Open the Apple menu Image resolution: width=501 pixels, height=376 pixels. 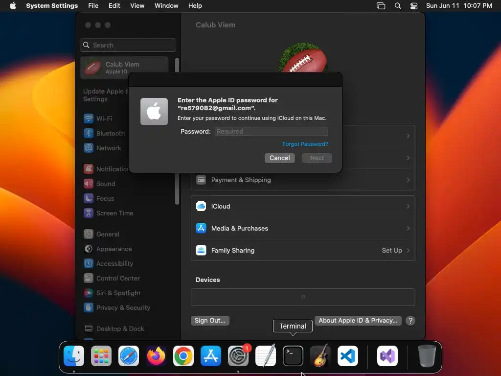[x=13, y=6]
